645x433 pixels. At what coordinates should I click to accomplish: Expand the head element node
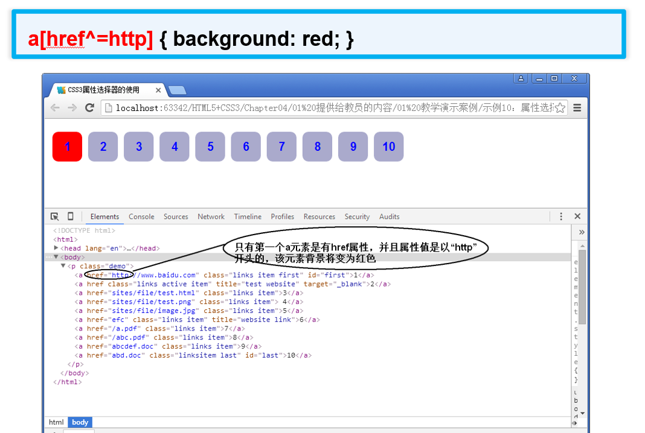click(x=56, y=248)
